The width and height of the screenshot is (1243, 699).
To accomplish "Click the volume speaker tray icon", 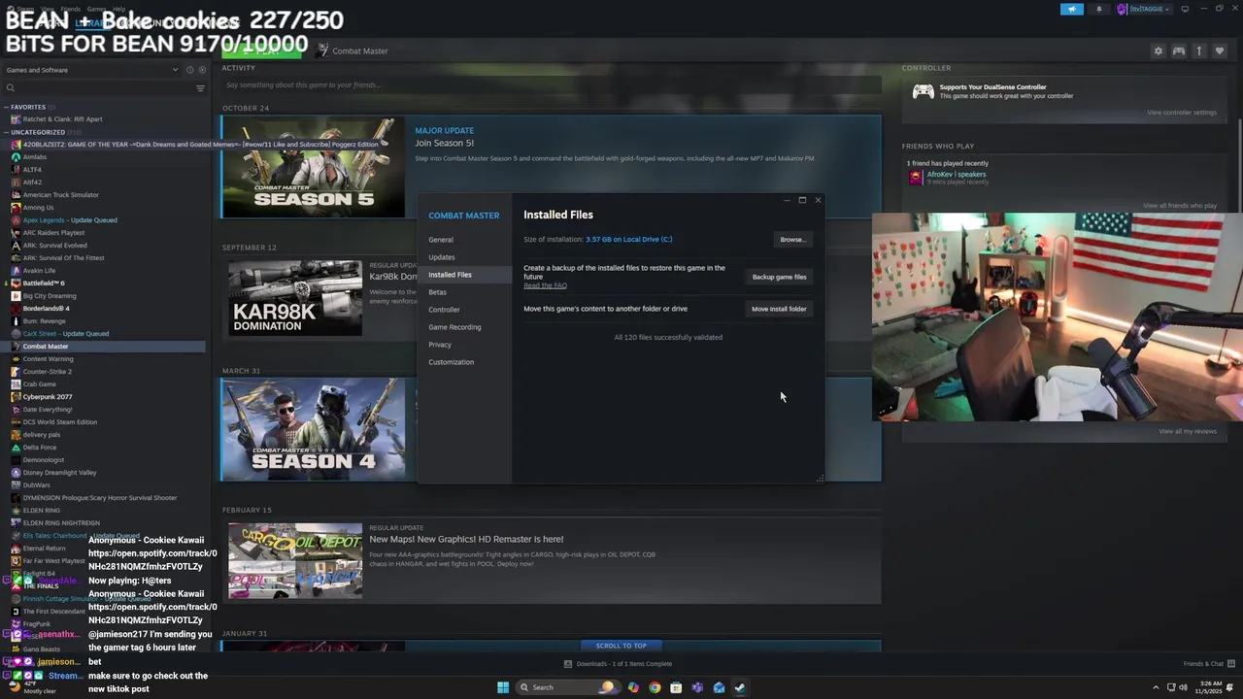I will click(x=1184, y=687).
